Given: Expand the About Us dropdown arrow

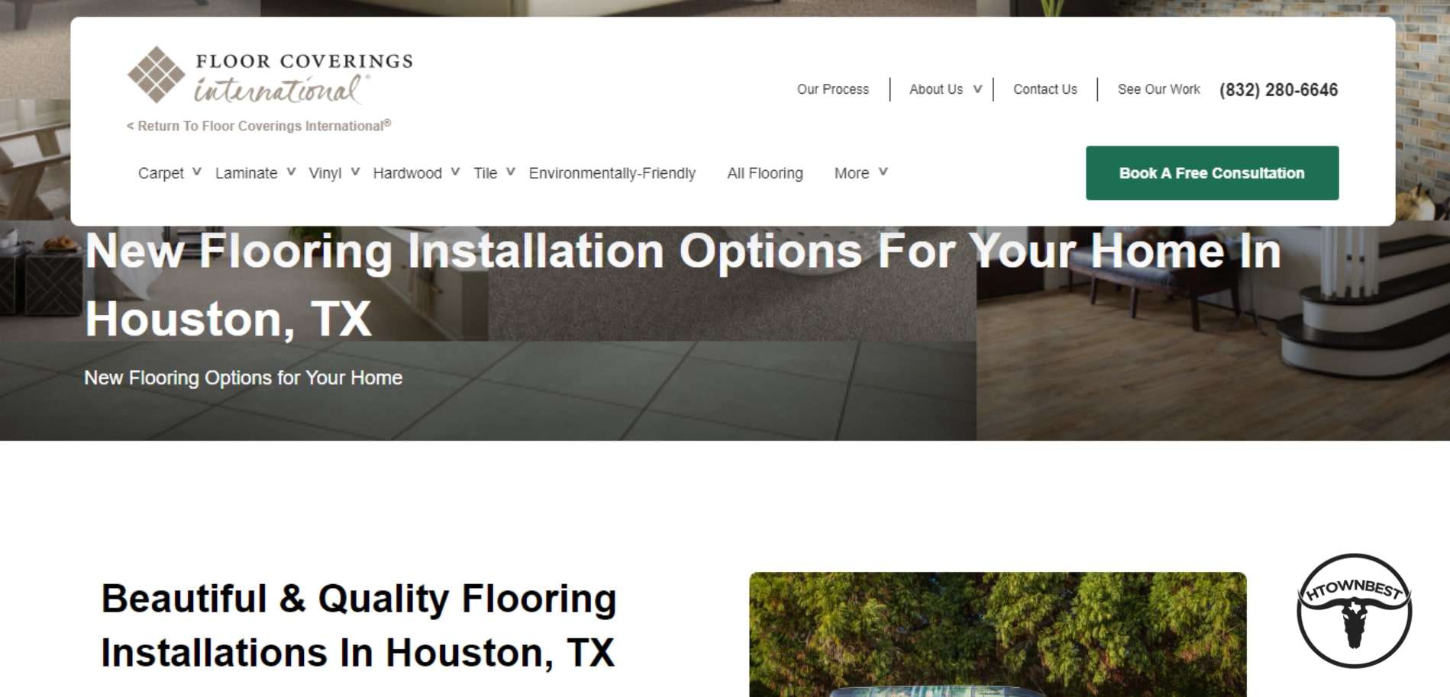Looking at the screenshot, I should 977,89.
